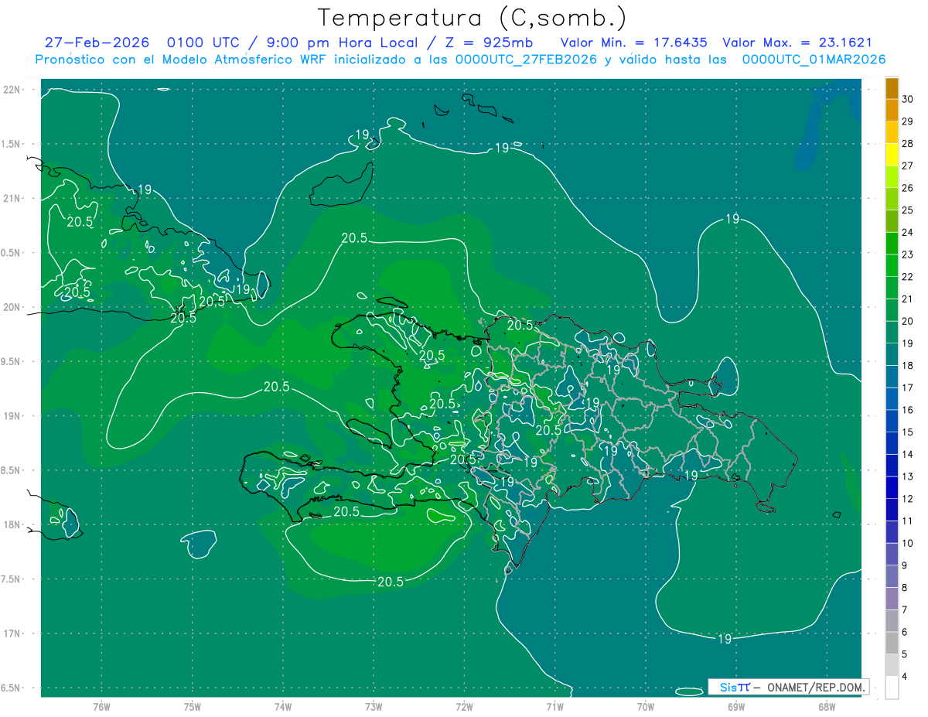Pick the dark orange swatch above 30
928x717 pixels.
(x=892, y=87)
